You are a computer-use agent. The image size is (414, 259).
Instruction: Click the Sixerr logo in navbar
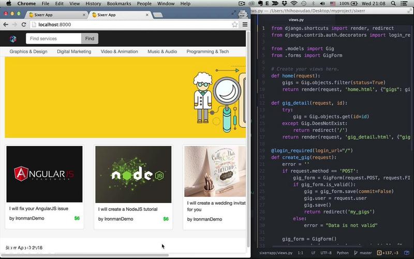pyautogui.click(x=13, y=39)
